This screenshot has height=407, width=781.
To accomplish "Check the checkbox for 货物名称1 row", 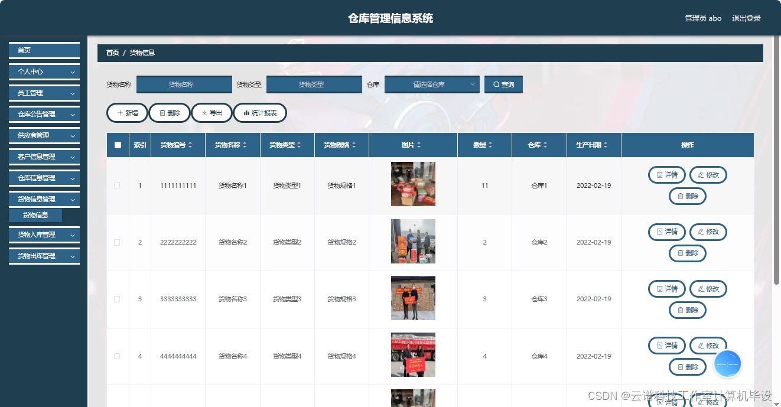I will click(117, 185).
